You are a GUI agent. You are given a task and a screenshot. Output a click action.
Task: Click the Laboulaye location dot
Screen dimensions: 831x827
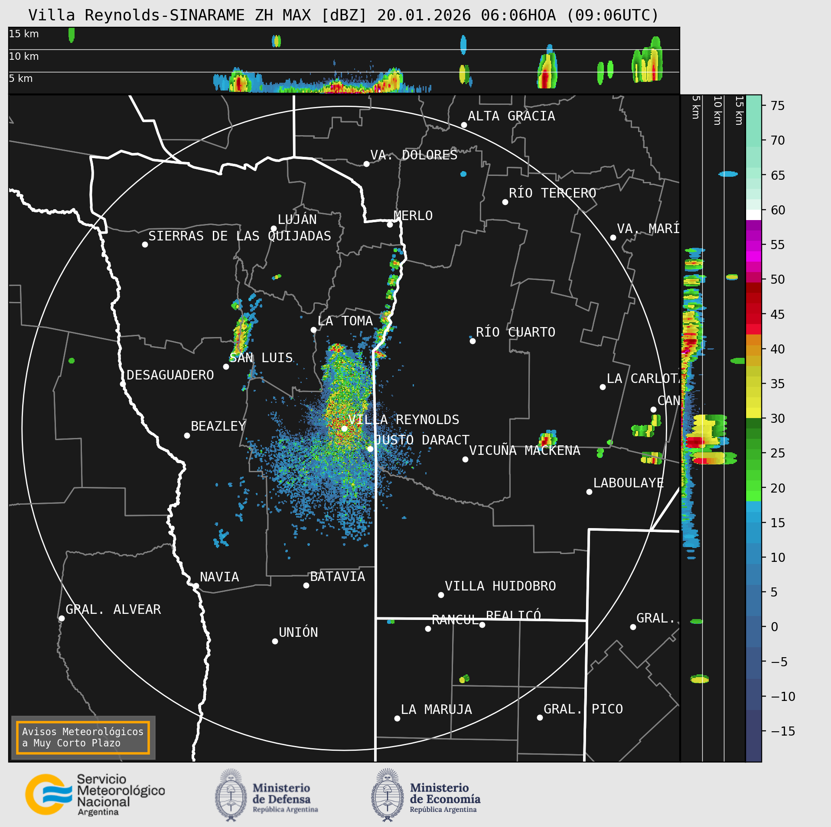pyautogui.click(x=589, y=492)
